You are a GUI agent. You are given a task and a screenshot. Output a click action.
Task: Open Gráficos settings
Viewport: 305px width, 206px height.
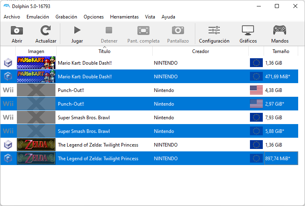coord(248,34)
